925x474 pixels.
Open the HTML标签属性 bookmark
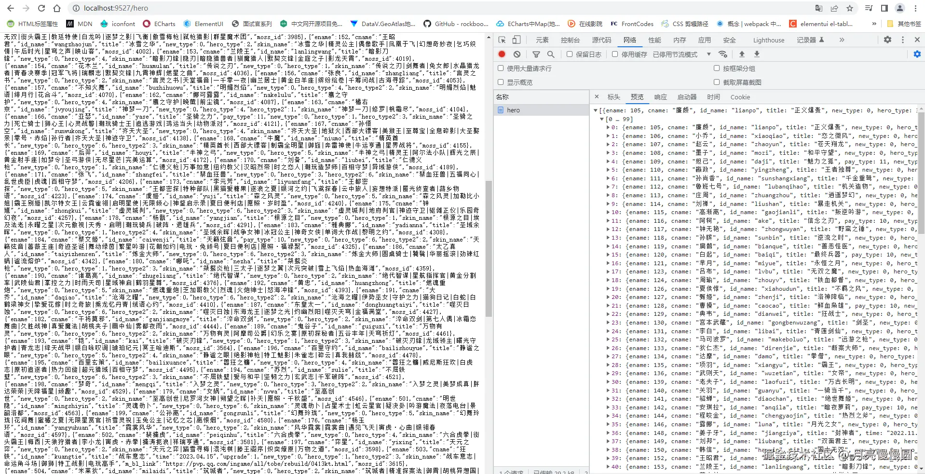pyautogui.click(x=32, y=24)
